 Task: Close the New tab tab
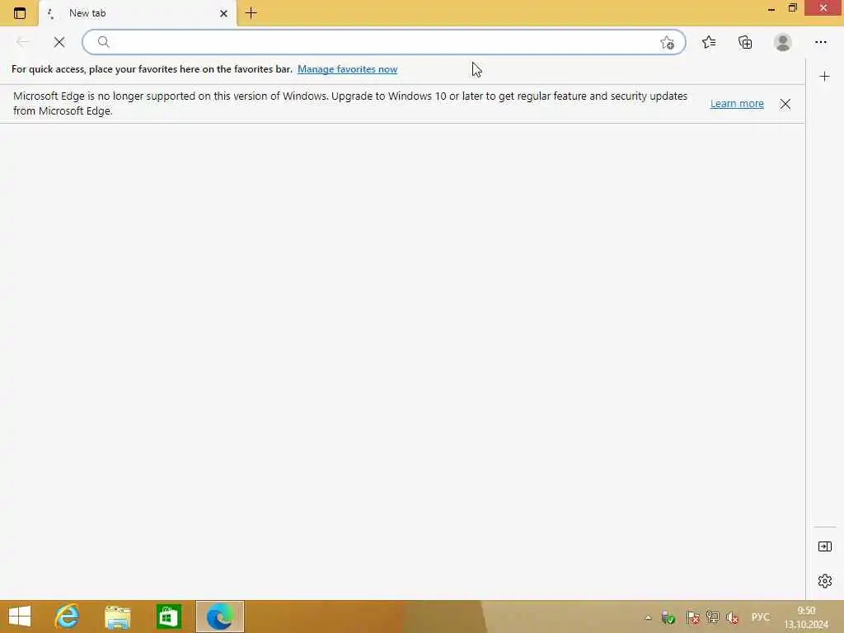pyautogui.click(x=223, y=13)
